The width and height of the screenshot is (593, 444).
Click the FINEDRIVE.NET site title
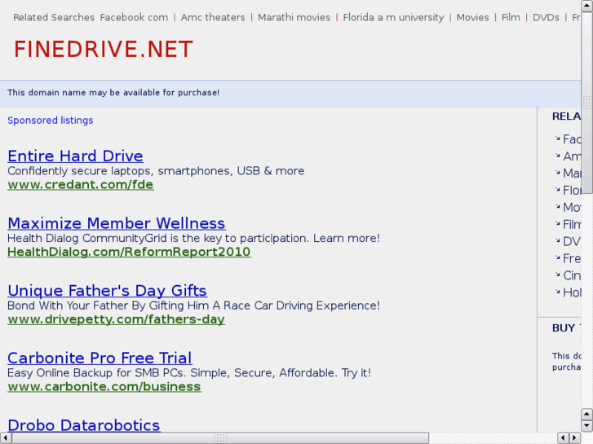click(x=104, y=49)
